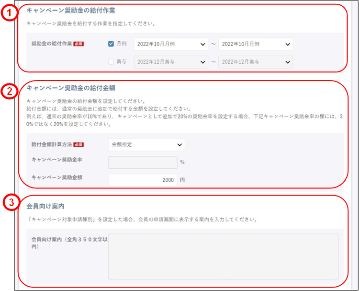This screenshot has height=291, width=359.
Task: Open the ending 月例 period dropdown
Action: pos(255,44)
